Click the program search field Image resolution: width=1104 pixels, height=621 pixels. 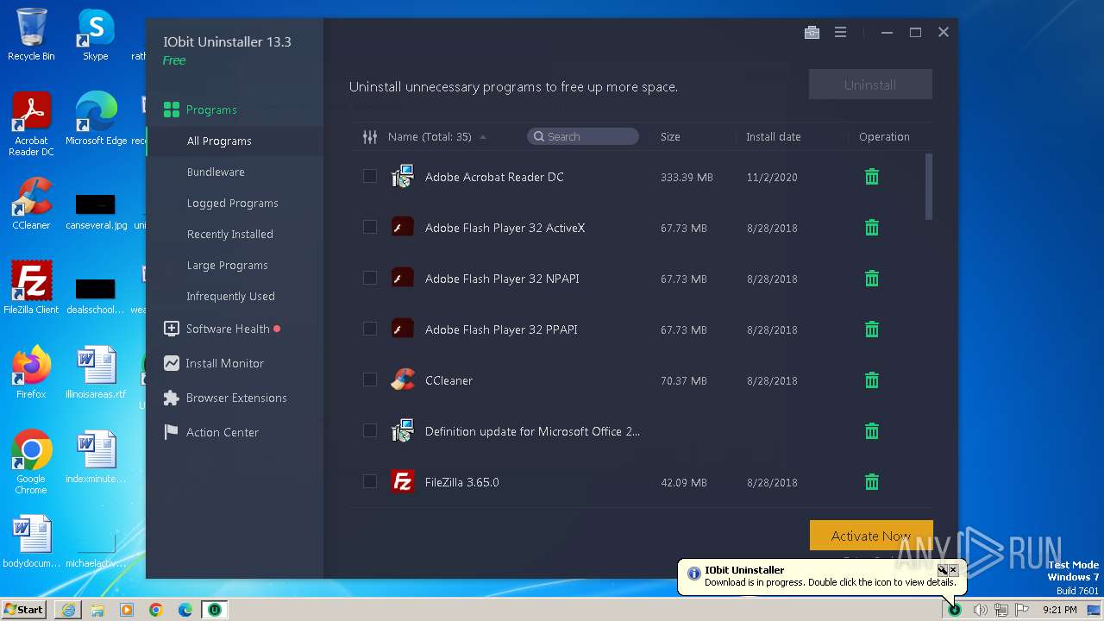point(583,136)
